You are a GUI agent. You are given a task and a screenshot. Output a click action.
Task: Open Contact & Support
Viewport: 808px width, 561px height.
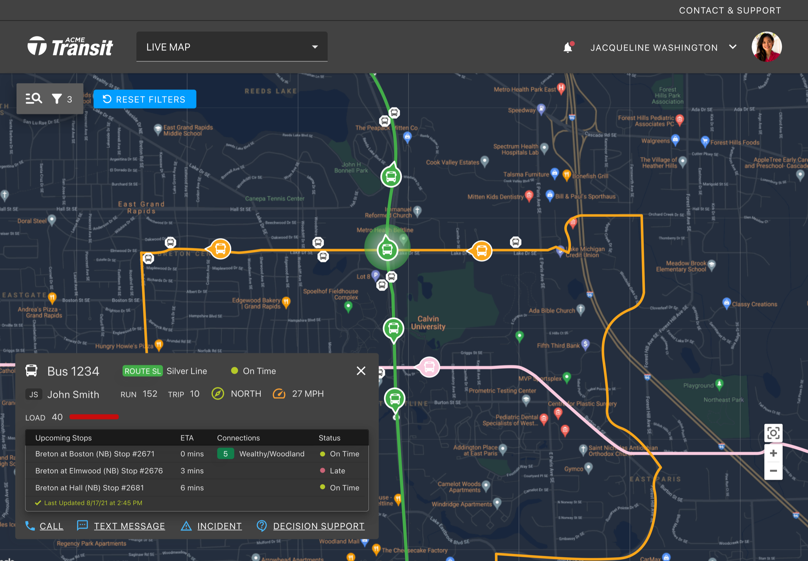pos(730,10)
